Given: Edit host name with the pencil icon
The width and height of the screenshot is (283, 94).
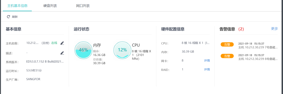Looking at the screenshot, I should click(x=62, y=43).
